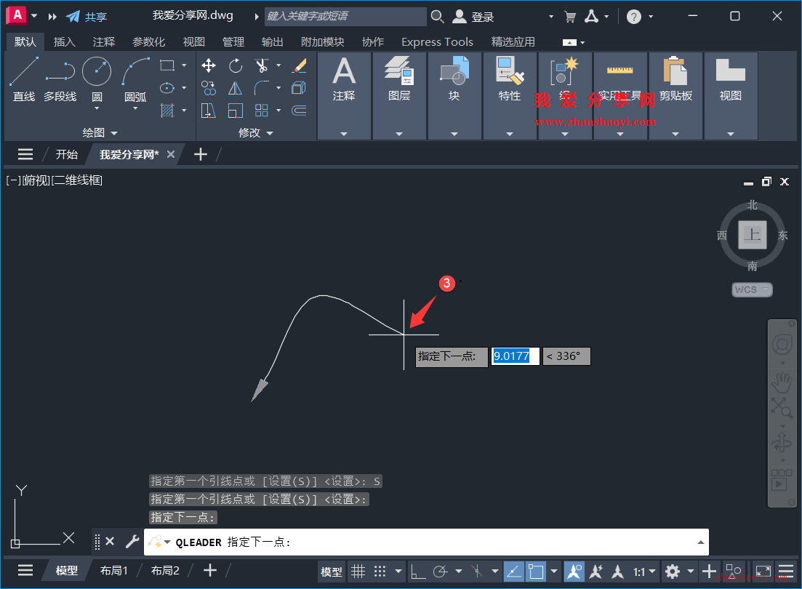
Task: Click the 登录 sign-in button
Action: pos(473,17)
